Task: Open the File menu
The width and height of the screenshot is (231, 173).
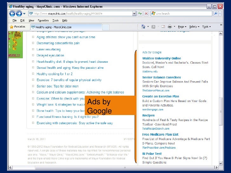Action: tap(15, 20)
